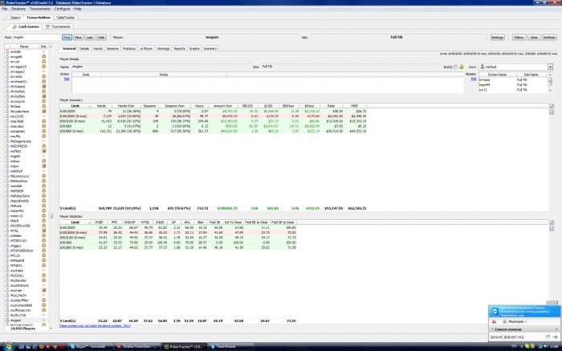Click the Aliases list scrollbar
Viewport: 562px width, 351px height.
550,83
